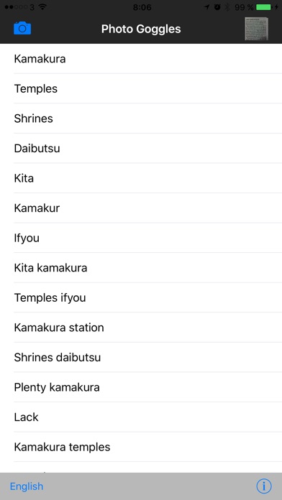Image resolution: width=282 pixels, height=500 pixels.
Task: Select the Kamakur entry
Action: click(x=141, y=208)
